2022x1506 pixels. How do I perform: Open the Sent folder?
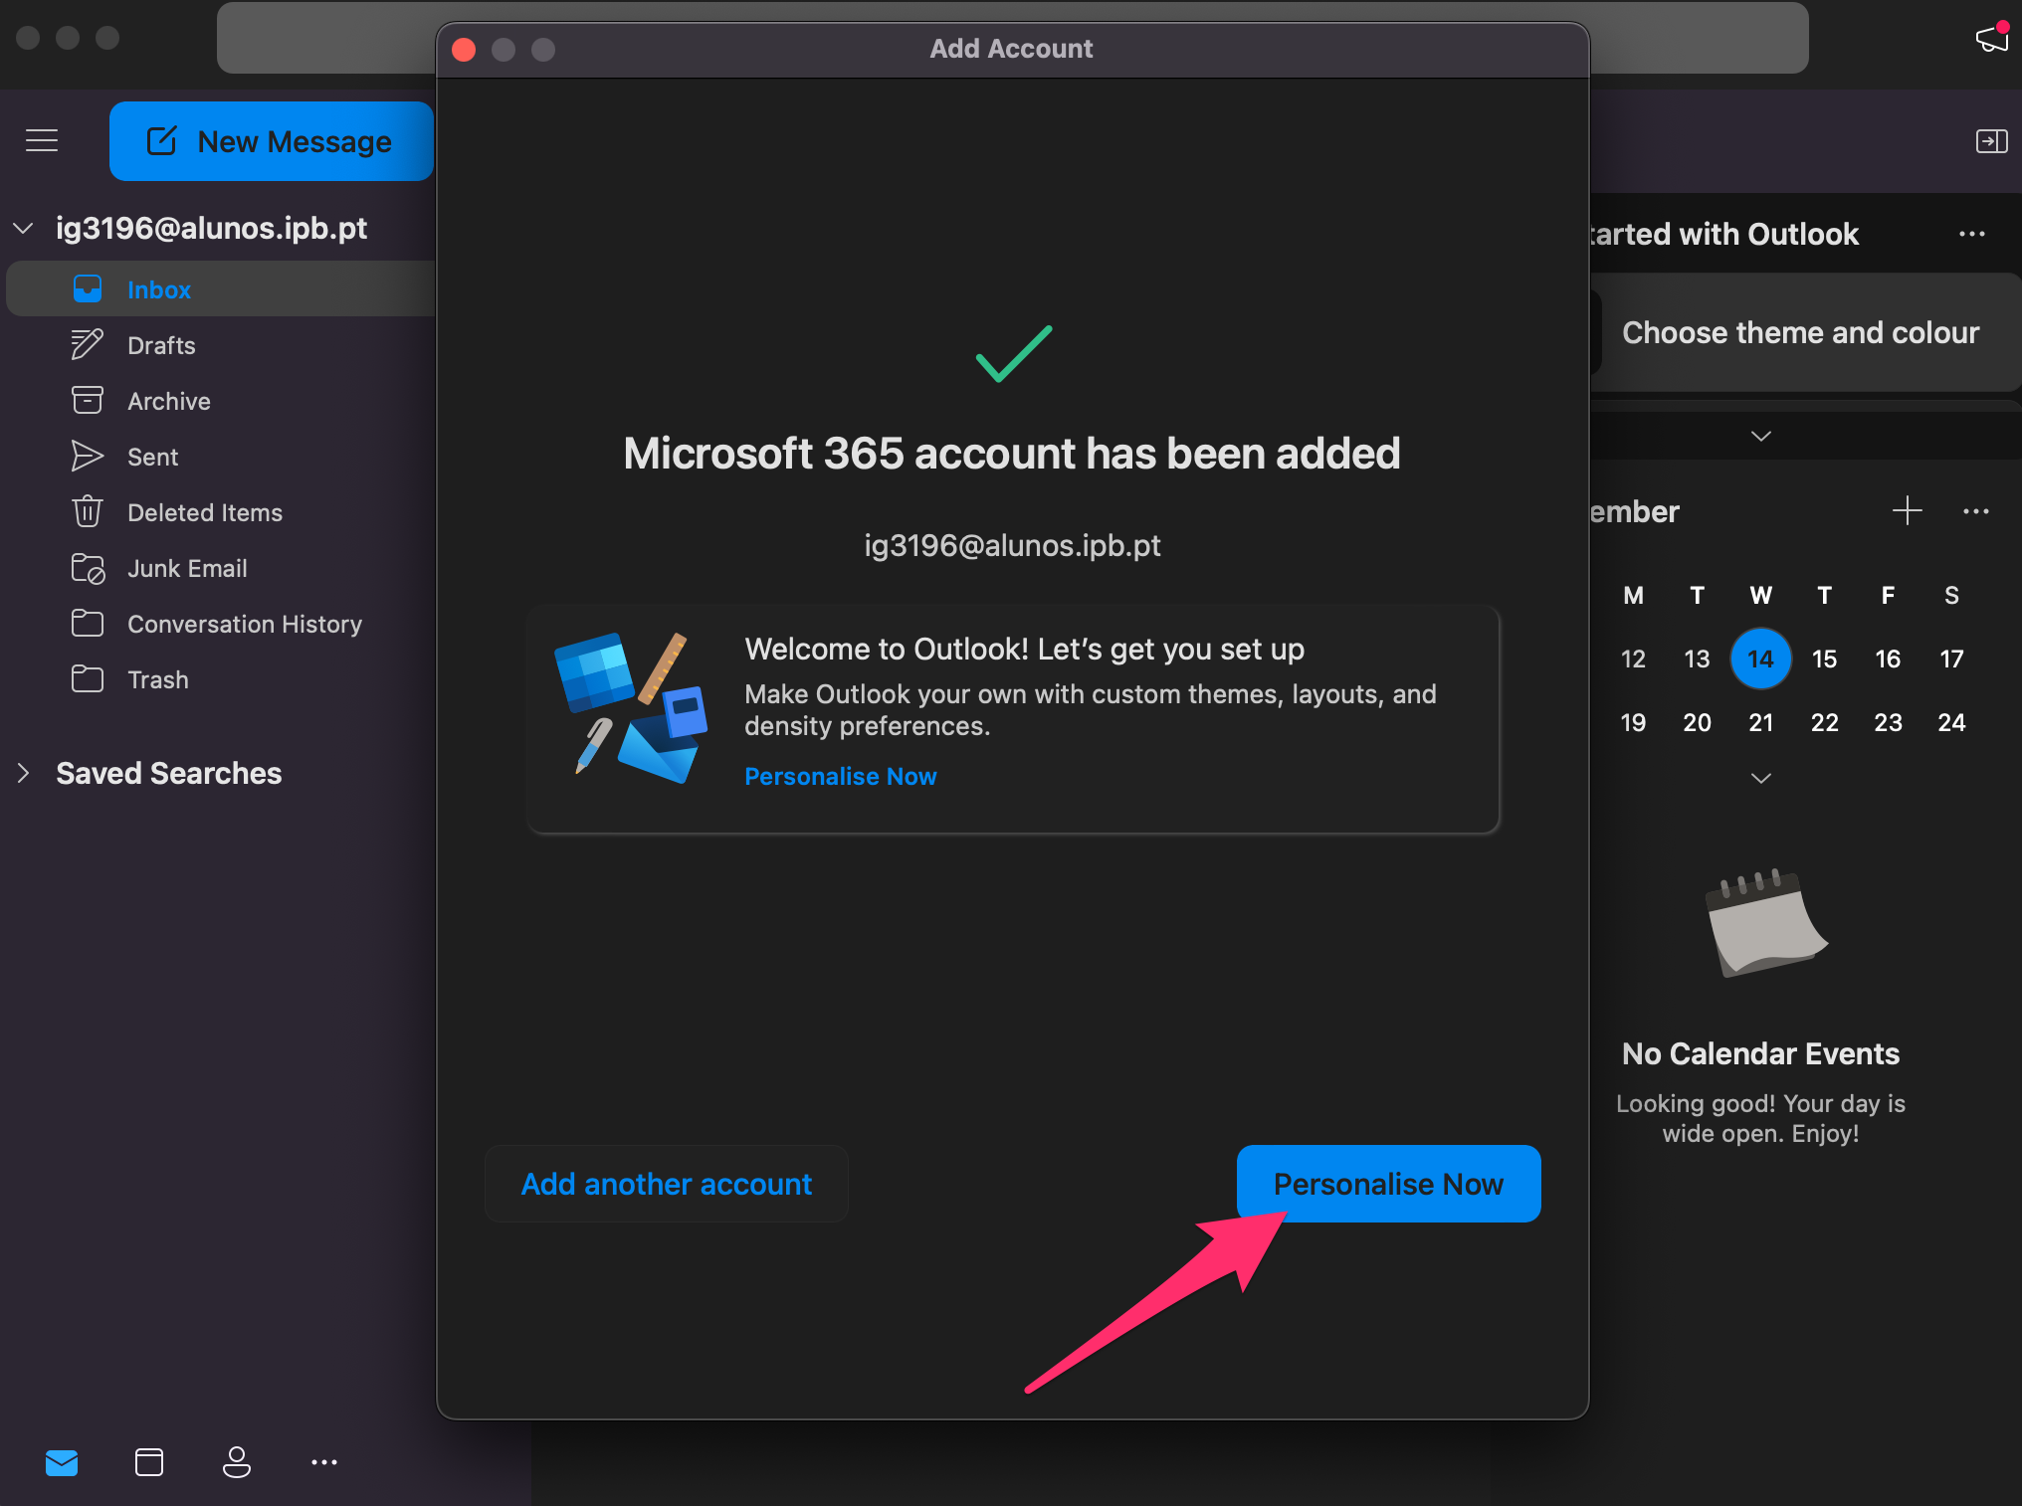(221, 457)
